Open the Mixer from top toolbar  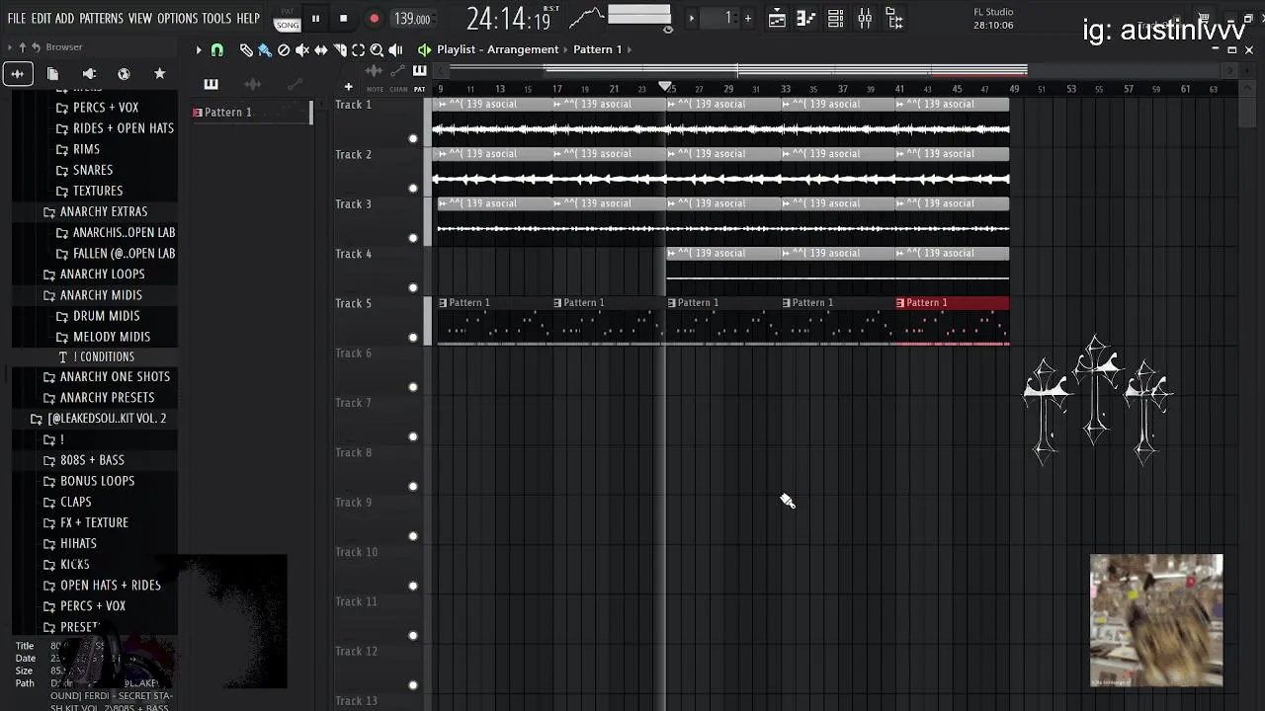coord(865,18)
